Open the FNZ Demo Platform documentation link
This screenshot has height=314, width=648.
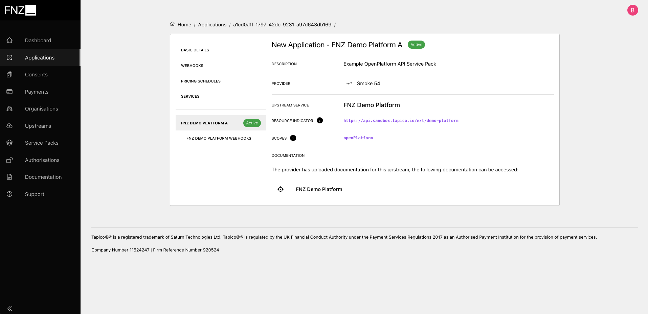click(x=319, y=189)
